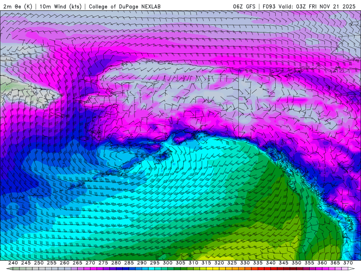Click the 265 value on the legend

point(77,263)
